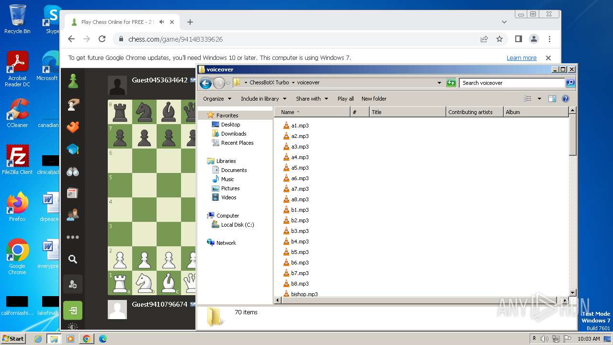Screen dimensions: 613x345
Task: Sort by Title column header
Action: [x=408, y=112]
